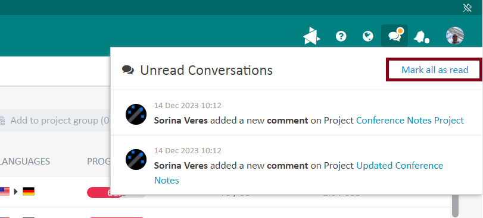
Task: Open the unread conversations chat icon
Action: pyautogui.click(x=395, y=36)
